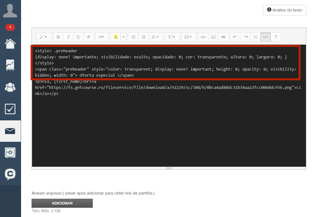Image resolution: width=315 pixels, height=217 pixels.
Task: Expand the font size 14 dropdown
Action: [x=102, y=37]
